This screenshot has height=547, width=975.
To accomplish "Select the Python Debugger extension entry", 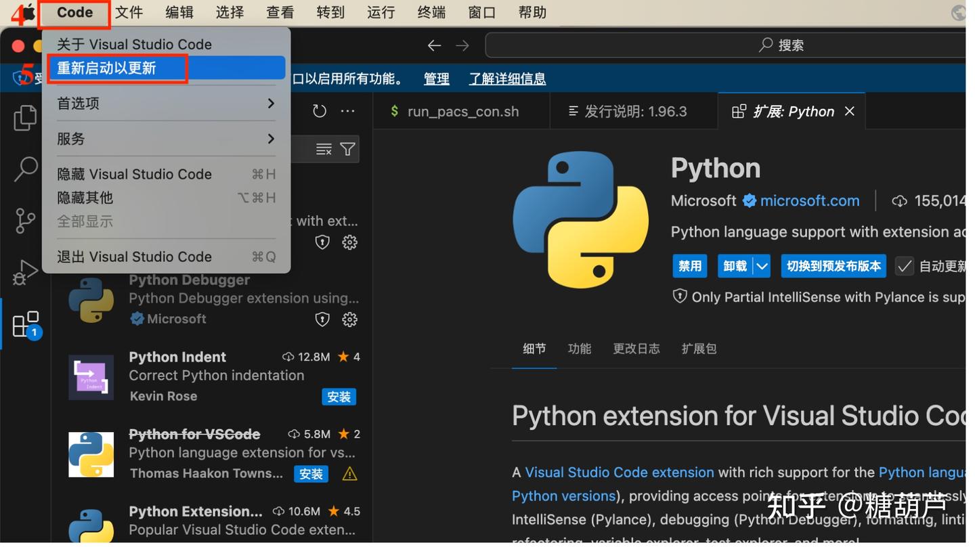I will tap(213, 299).
